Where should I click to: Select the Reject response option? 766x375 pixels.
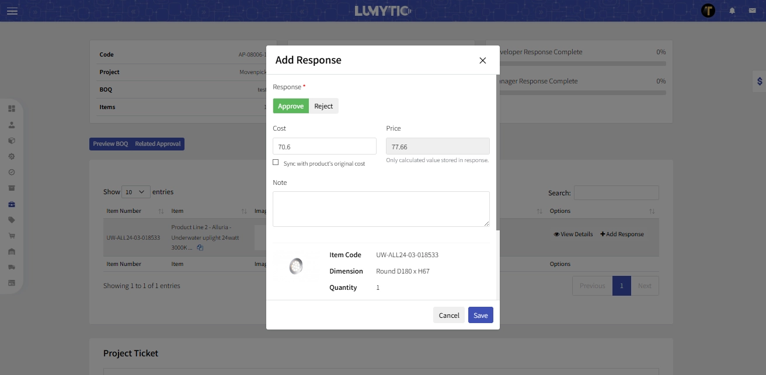point(323,106)
